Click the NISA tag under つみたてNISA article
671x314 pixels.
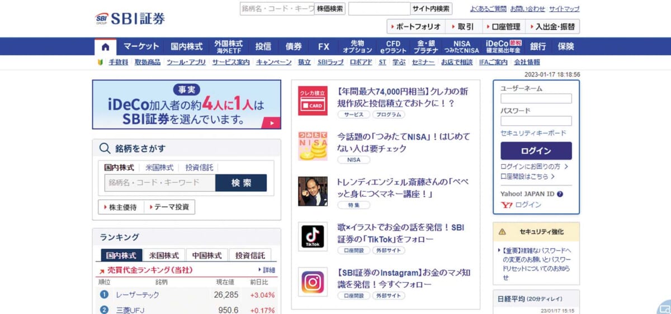coord(354,160)
